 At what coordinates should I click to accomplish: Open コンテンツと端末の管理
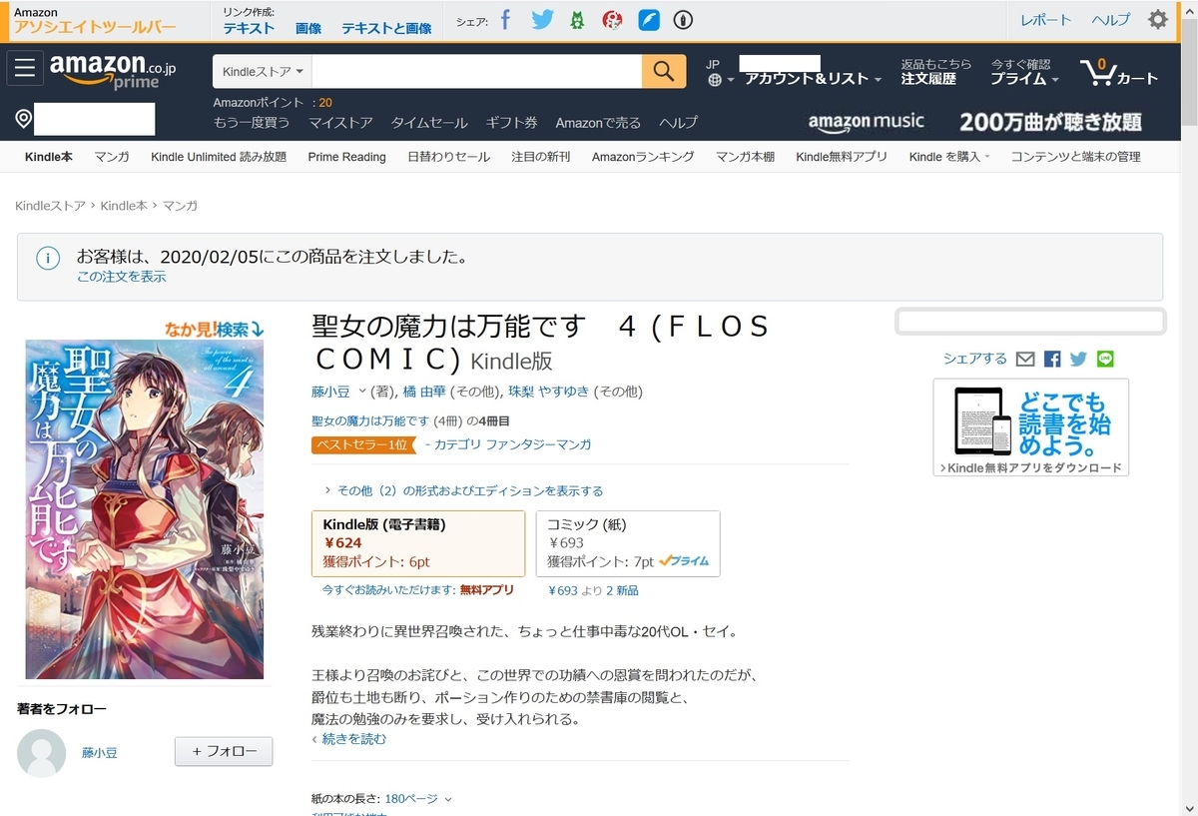[1075, 157]
